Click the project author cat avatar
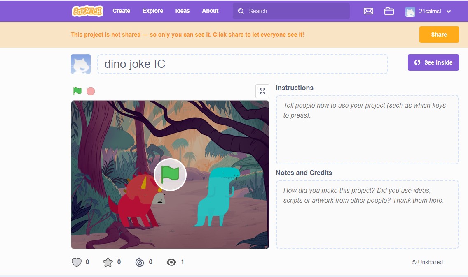The image size is (468, 277). point(81,64)
